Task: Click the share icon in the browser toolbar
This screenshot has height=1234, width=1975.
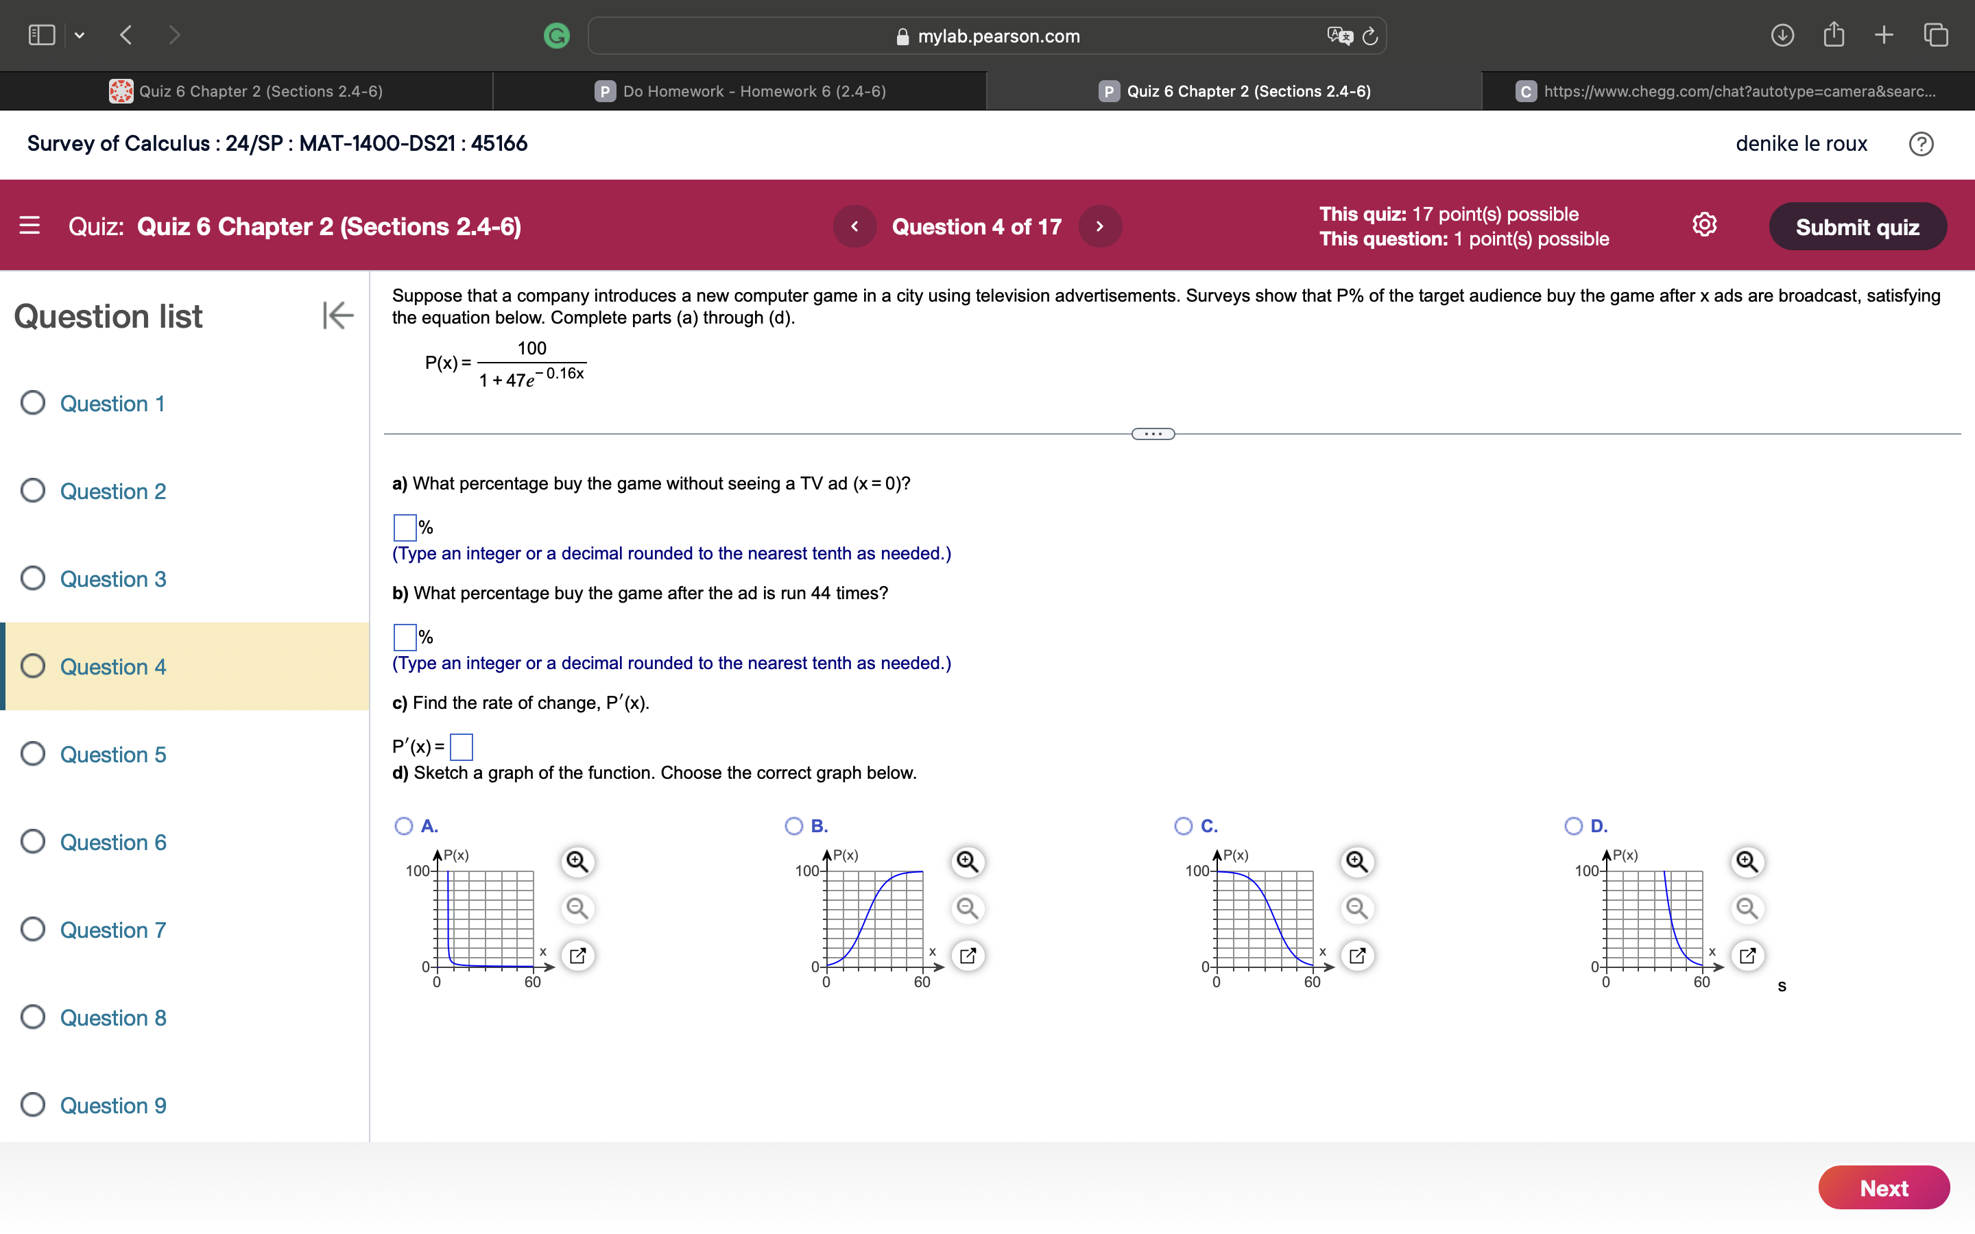Action: coord(1834,34)
